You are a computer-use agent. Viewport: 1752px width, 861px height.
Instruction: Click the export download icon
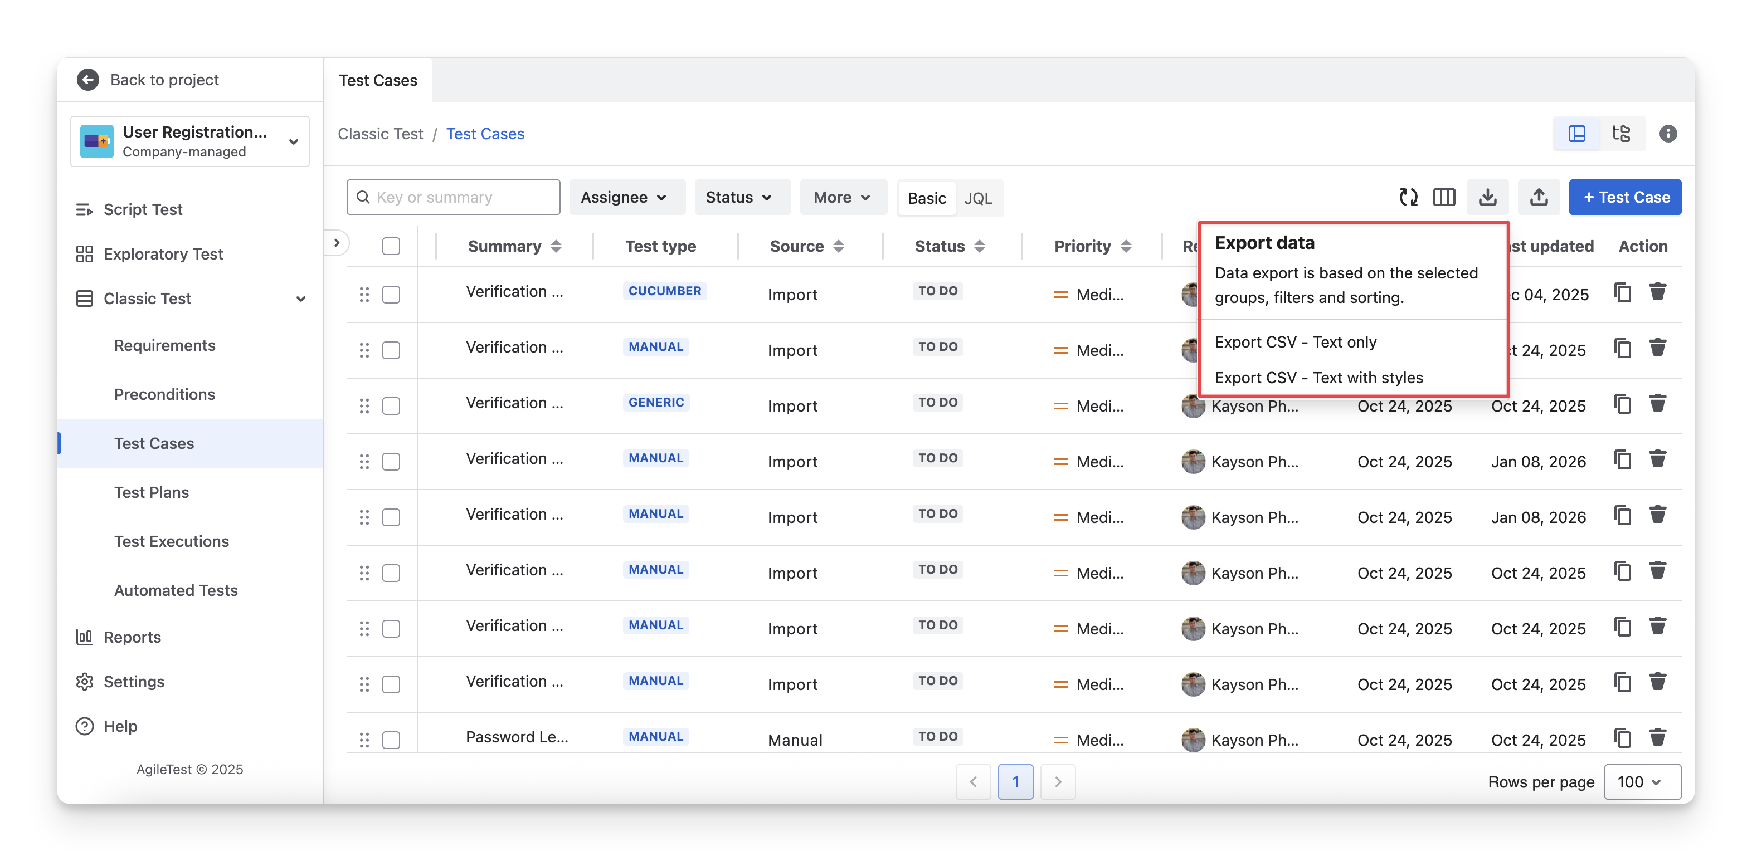1487,197
